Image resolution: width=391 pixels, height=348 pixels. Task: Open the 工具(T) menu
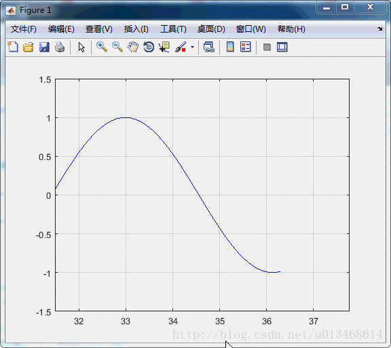(173, 29)
